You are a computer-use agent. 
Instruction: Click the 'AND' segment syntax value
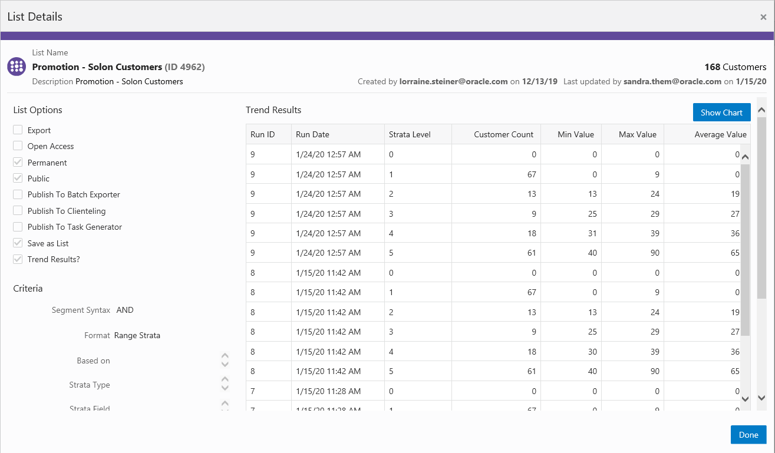125,310
